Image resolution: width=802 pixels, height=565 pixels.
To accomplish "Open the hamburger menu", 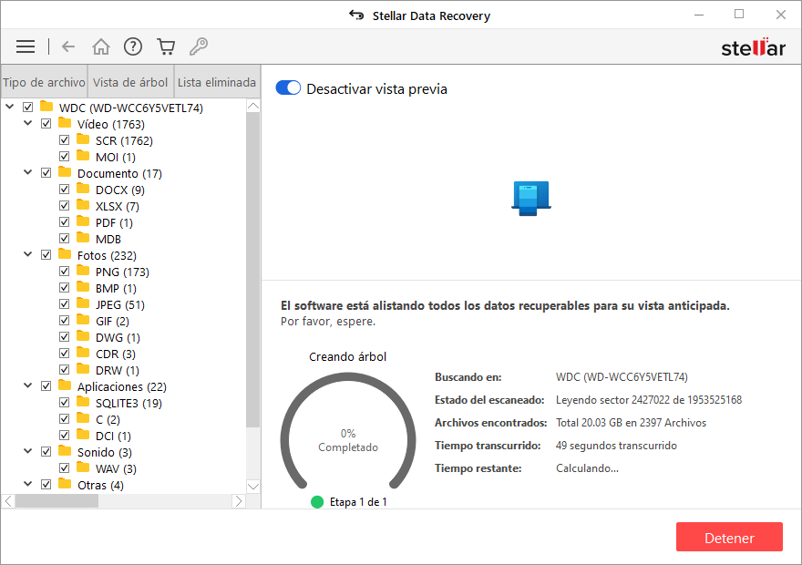I will 26,47.
